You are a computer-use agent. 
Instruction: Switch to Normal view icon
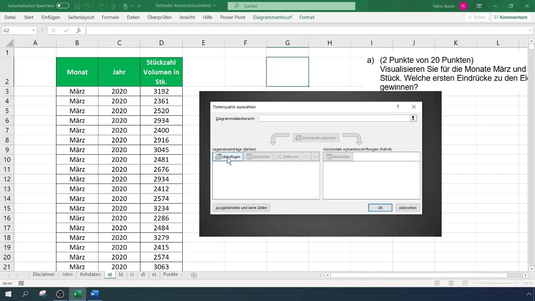437,283
